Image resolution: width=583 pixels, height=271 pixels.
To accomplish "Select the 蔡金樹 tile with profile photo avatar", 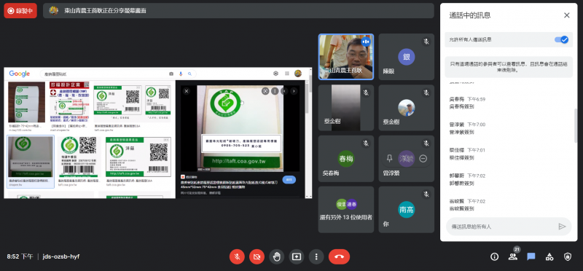I will (x=407, y=108).
